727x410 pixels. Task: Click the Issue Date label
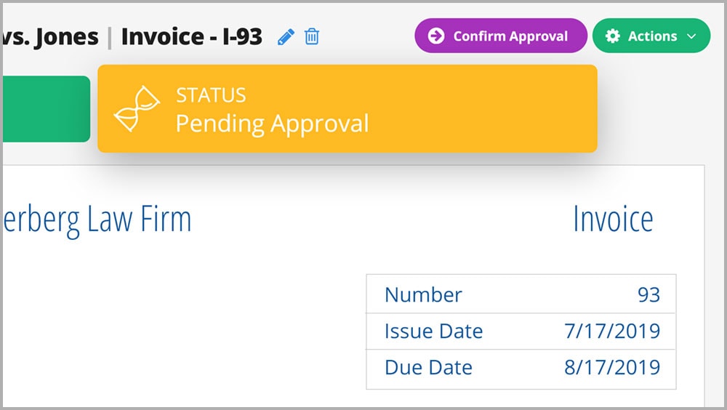(433, 331)
